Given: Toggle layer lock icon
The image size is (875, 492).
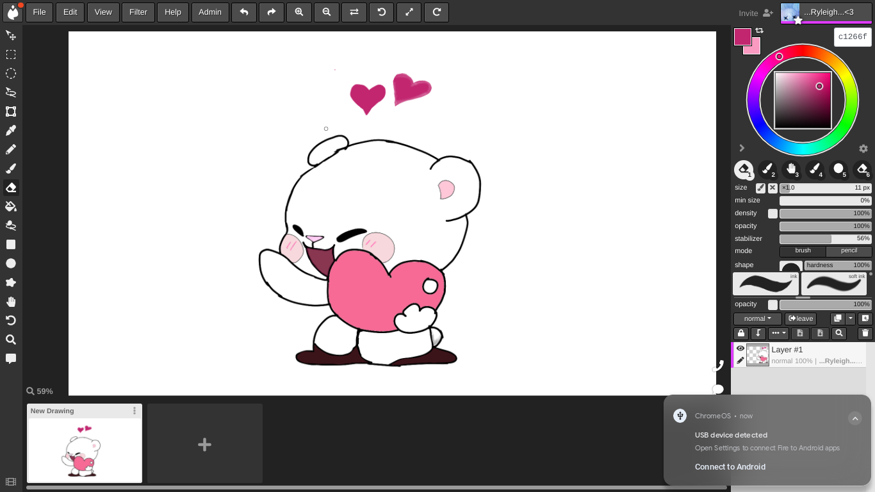Looking at the screenshot, I should pyautogui.click(x=741, y=333).
